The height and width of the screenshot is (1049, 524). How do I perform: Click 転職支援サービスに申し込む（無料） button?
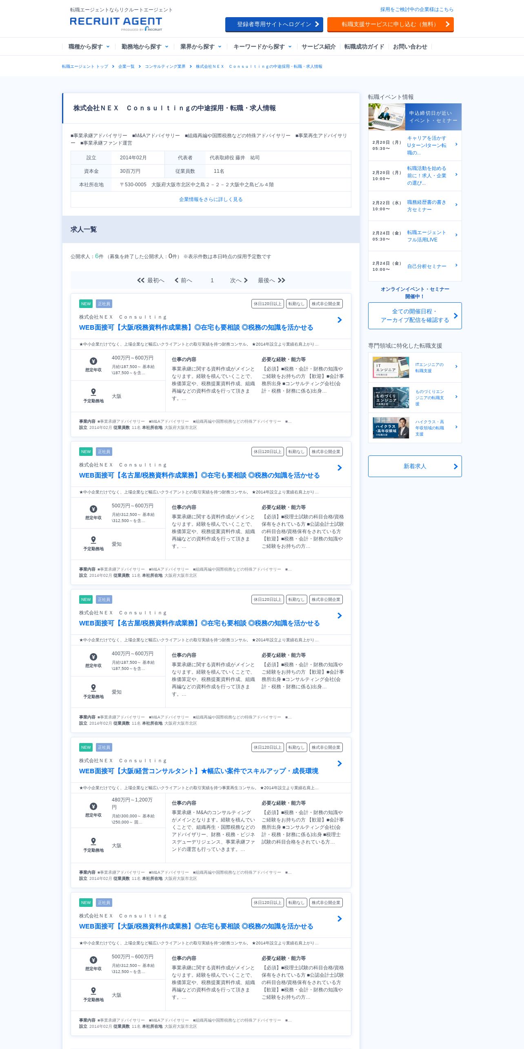[391, 25]
